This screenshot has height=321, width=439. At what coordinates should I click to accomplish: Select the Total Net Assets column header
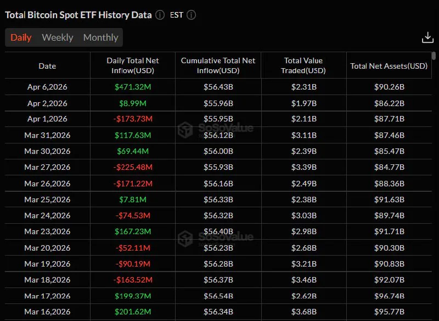click(389, 66)
